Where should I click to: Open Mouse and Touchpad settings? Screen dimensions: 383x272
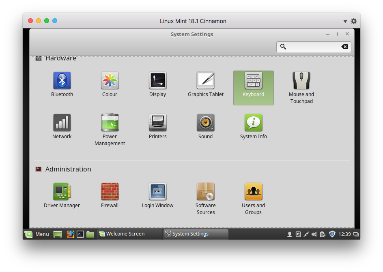click(x=301, y=88)
